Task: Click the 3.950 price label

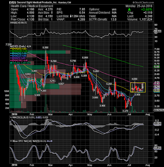Action: click(x=137, y=95)
